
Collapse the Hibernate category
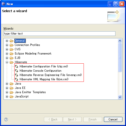click(7, 62)
